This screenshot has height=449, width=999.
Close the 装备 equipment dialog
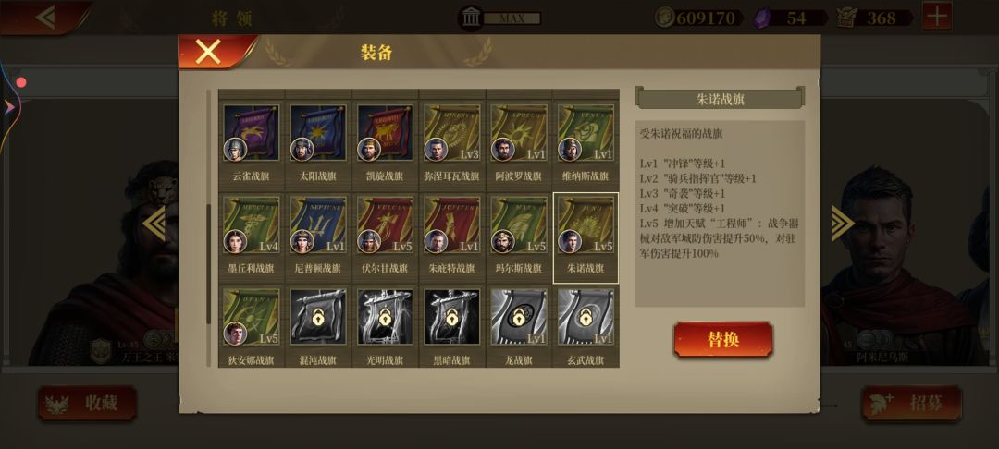[x=208, y=52]
